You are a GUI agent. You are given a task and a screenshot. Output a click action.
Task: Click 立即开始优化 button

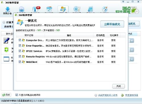(x=112, y=24)
